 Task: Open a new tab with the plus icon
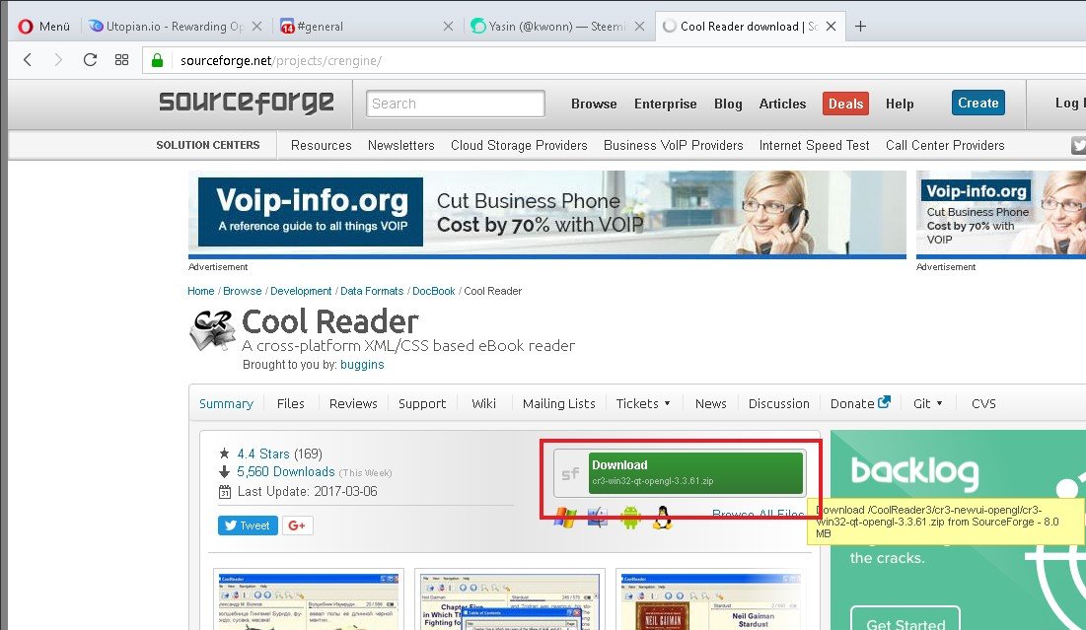860,27
